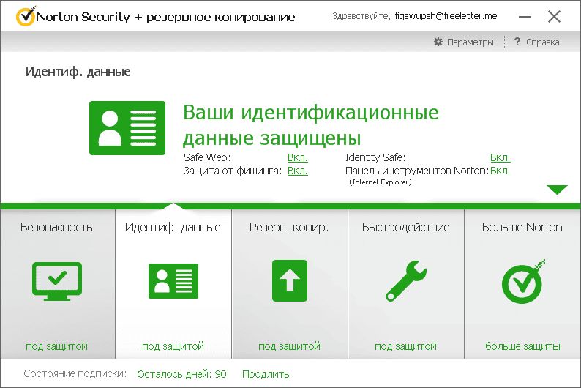
Task: Toggle Защита от фишинга Вкл. link
Action: click(298, 171)
